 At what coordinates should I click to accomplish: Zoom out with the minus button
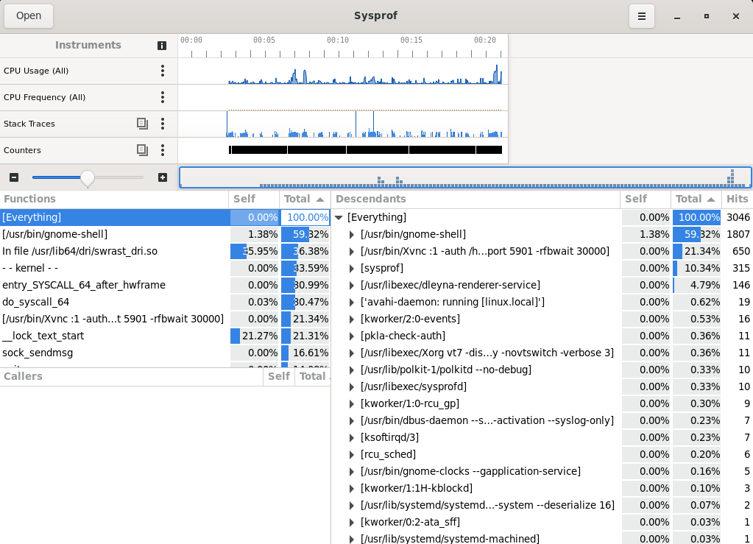coord(14,177)
